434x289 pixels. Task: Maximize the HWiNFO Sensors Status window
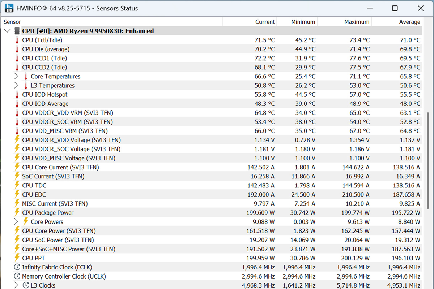tap(395, 8)
